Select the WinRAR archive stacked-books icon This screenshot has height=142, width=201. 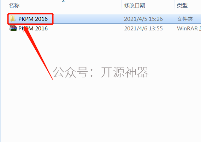click(x=13, y=28)
